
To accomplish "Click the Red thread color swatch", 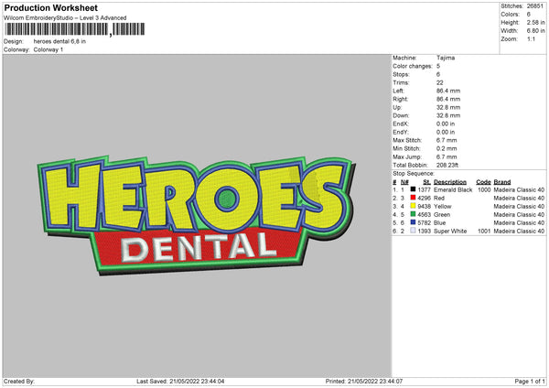I will coord(413,198).
